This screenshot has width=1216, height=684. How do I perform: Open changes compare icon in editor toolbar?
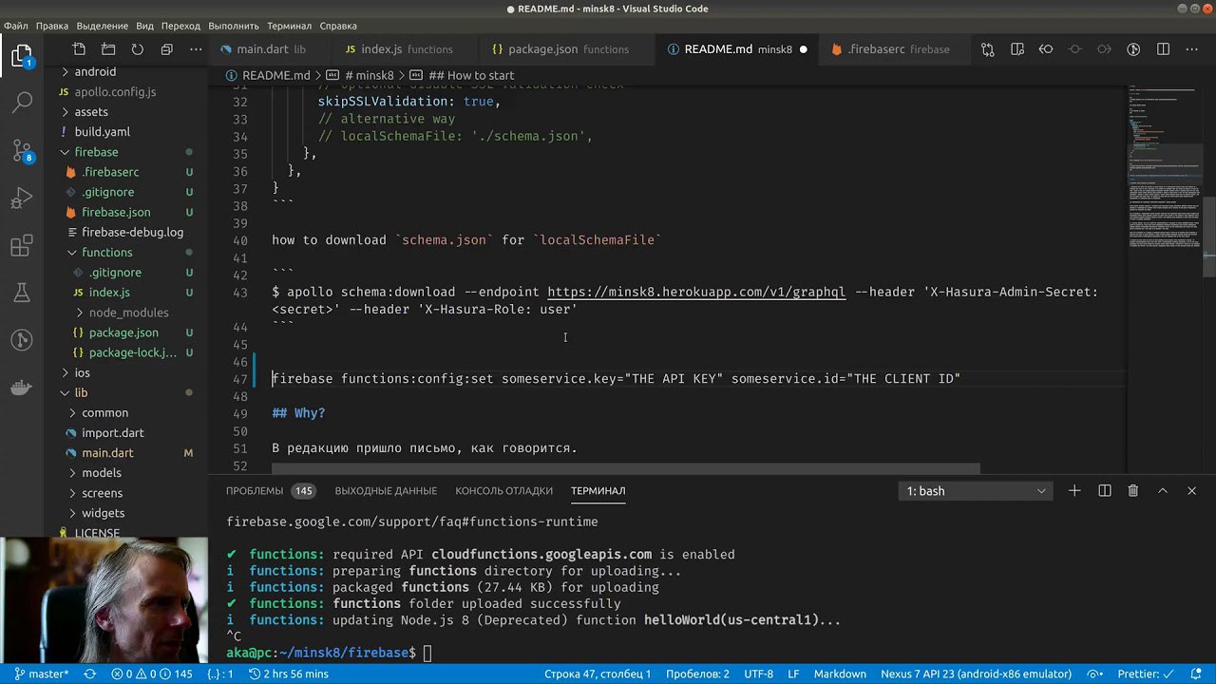pyautogui.click(x=988, y=49)
